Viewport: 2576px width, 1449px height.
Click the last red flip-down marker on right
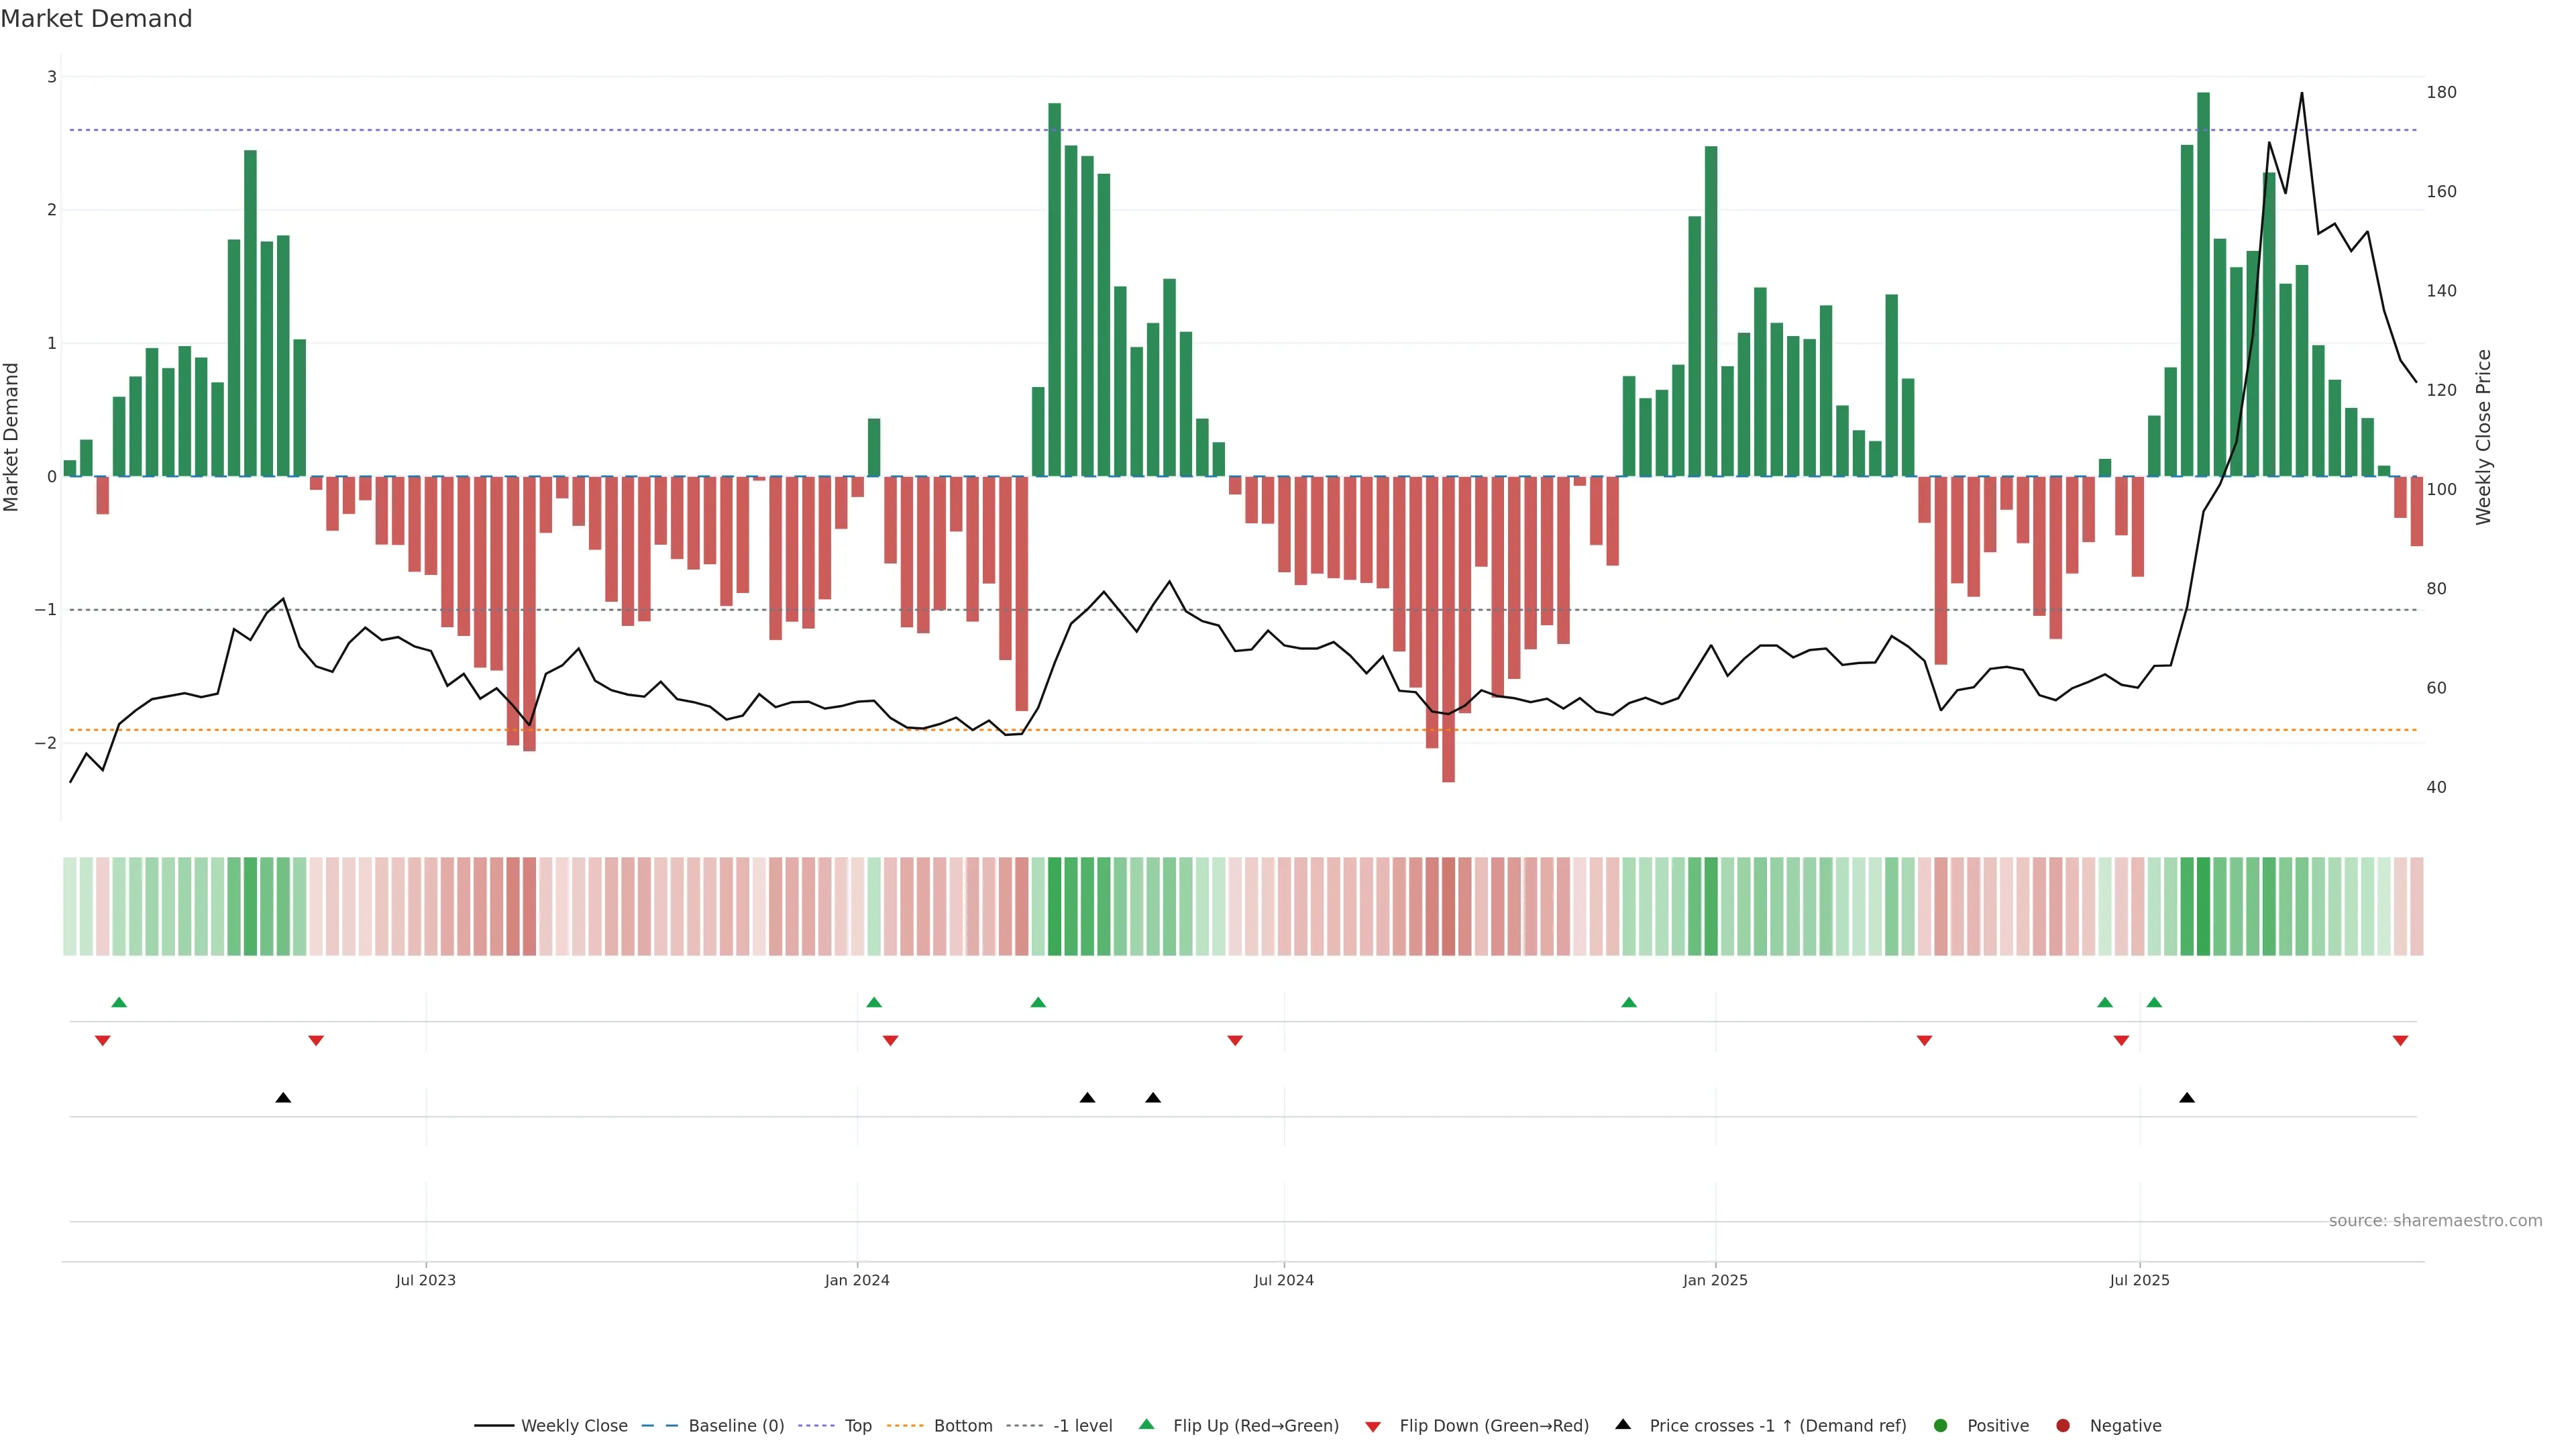pos(2400,1041)
